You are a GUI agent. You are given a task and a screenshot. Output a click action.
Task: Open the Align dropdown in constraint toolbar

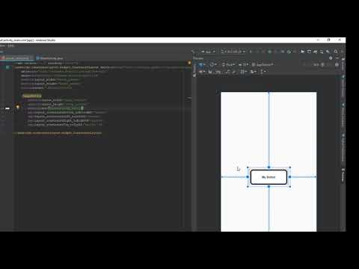click(x=254, y=72)
